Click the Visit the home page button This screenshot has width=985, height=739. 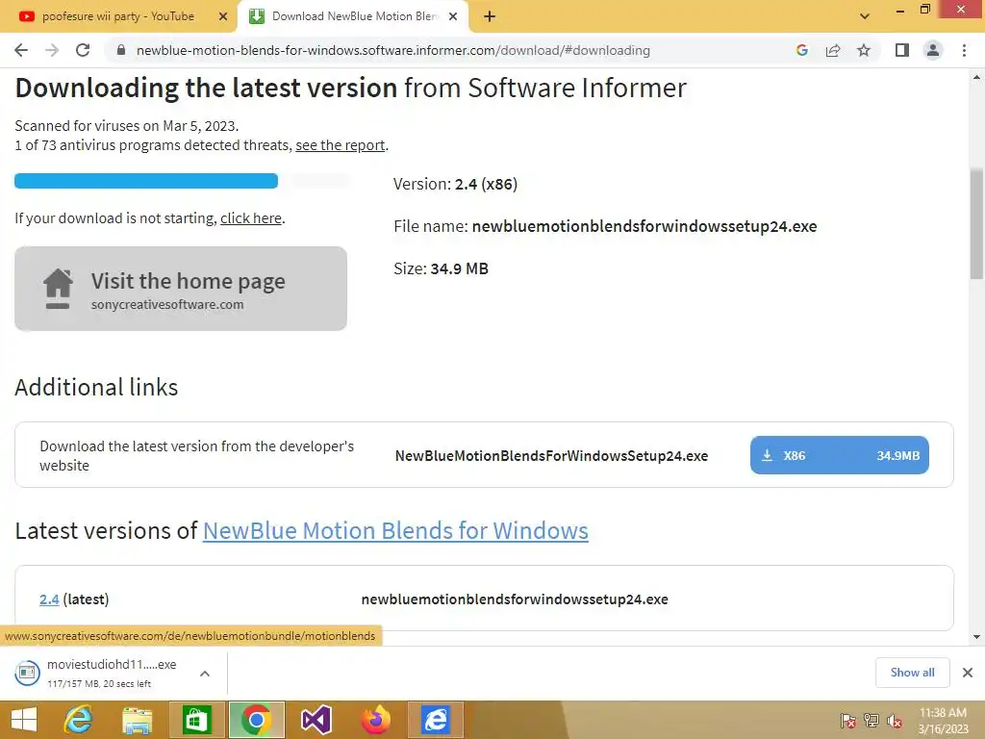tap(181, 289)
